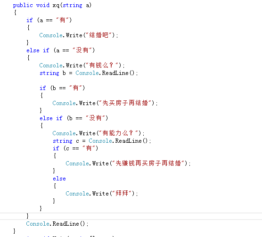This screenshot has width=262, height=237.
Task: Click the string "有钱么？" in Console.Write
Action: (x=102, y=65)
